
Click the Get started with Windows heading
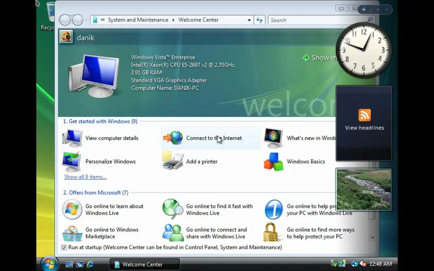point(100,121)
